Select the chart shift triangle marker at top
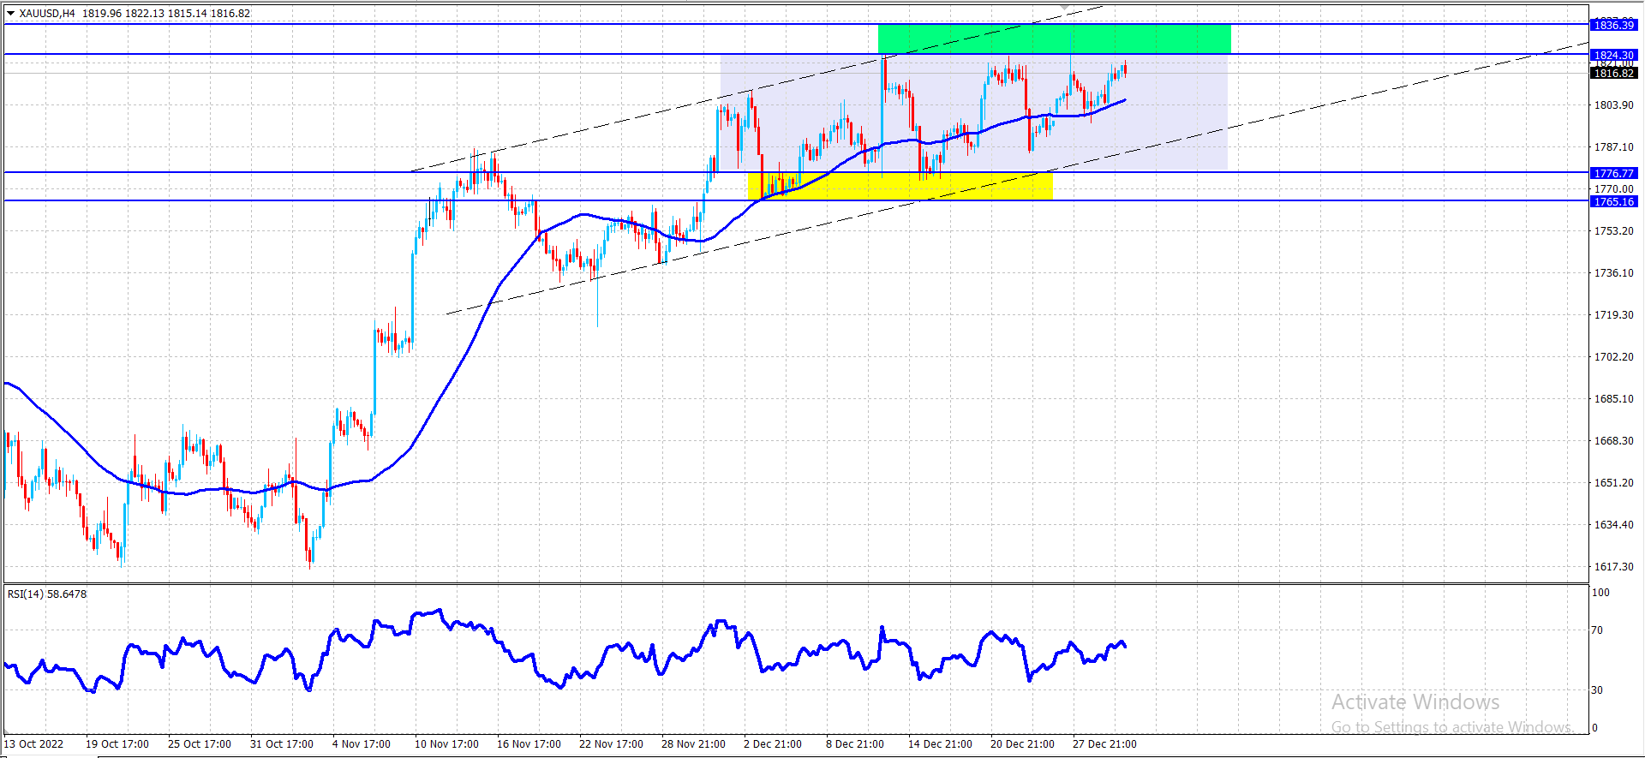 (1064, 6)
